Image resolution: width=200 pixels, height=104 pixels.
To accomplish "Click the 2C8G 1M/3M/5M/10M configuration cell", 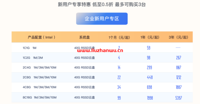I will coord(39,77).
